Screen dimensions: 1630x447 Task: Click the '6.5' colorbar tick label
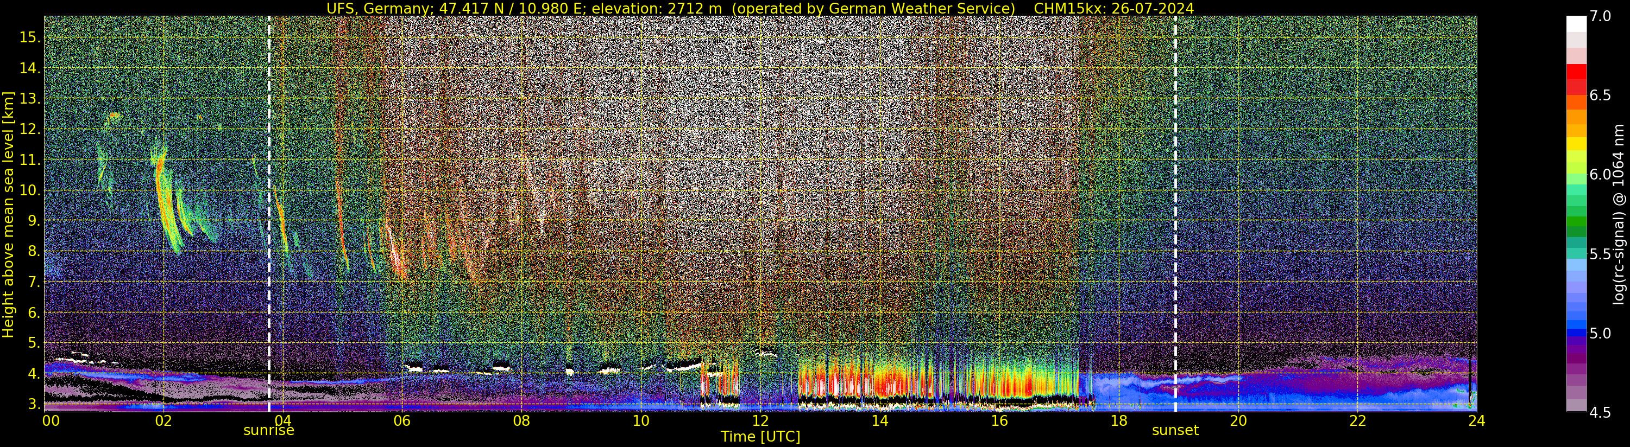coord(1600,95)
